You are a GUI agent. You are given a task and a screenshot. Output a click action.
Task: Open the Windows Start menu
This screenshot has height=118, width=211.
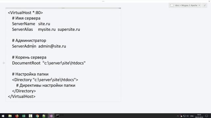click(x=3, y=116)
